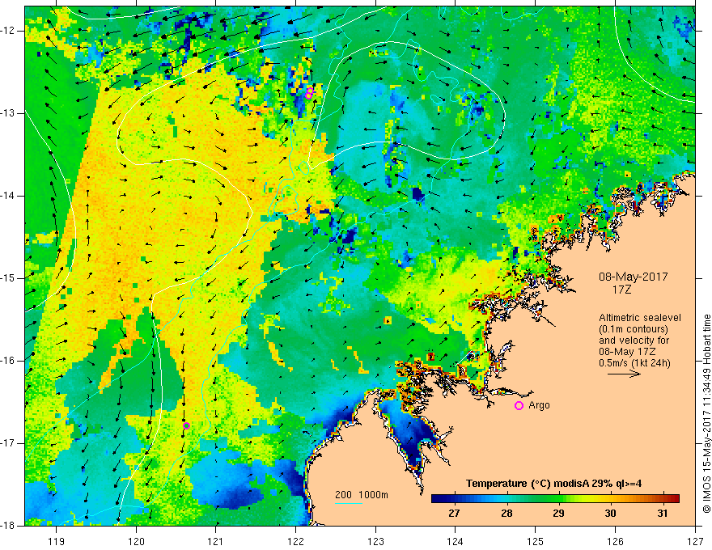Click the longitude axis label 120
Viewport: 712px width, 550px height.
pos(136,541)
